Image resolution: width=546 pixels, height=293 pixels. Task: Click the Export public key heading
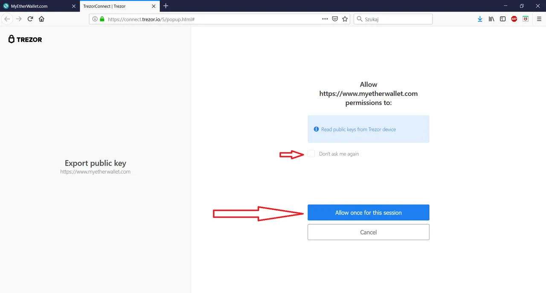click(x=96, y=163)
